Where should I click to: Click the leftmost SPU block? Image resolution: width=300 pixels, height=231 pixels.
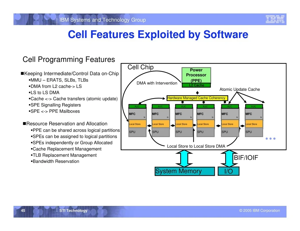pyautogui.click(x=137, y=132)
